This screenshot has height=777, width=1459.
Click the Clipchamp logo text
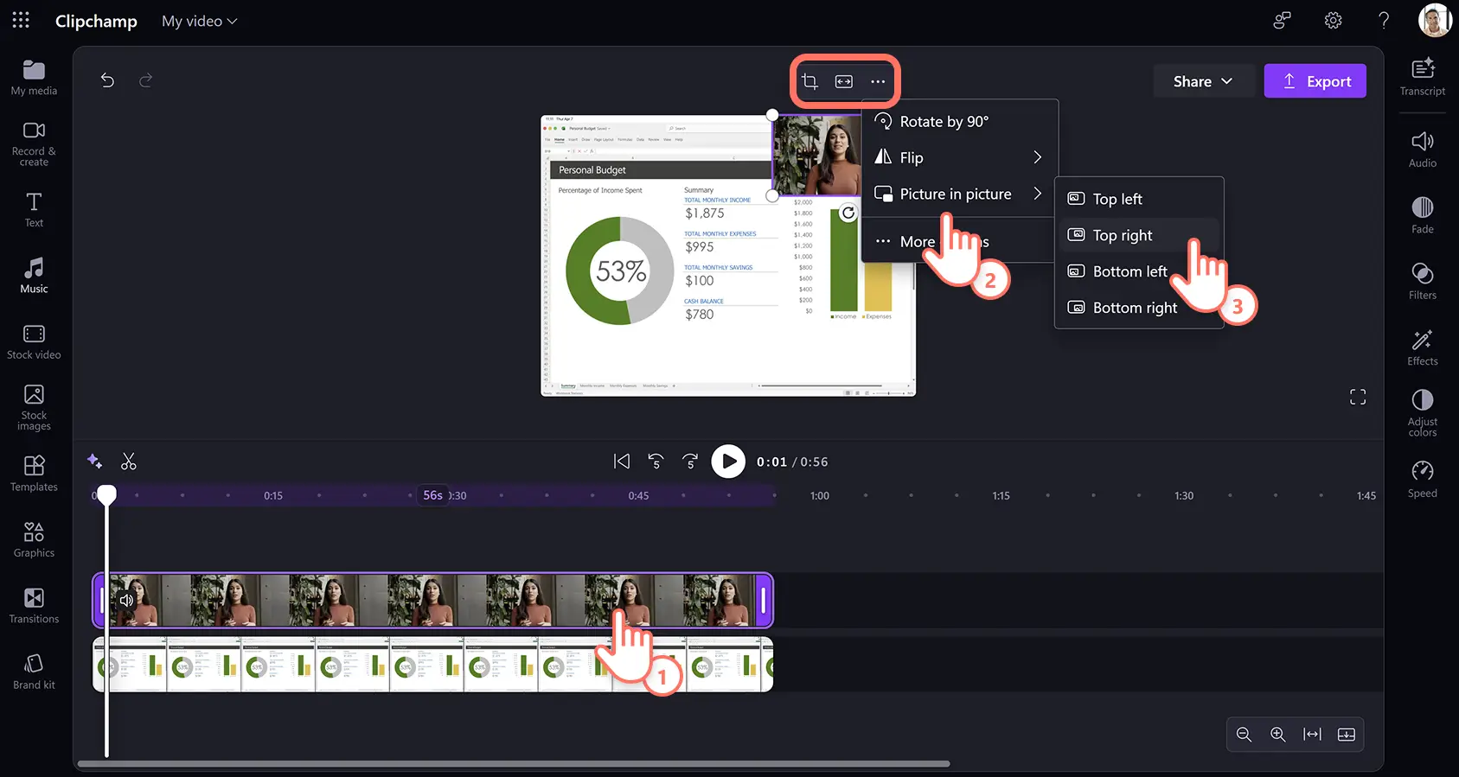click(x=96, y=21)
